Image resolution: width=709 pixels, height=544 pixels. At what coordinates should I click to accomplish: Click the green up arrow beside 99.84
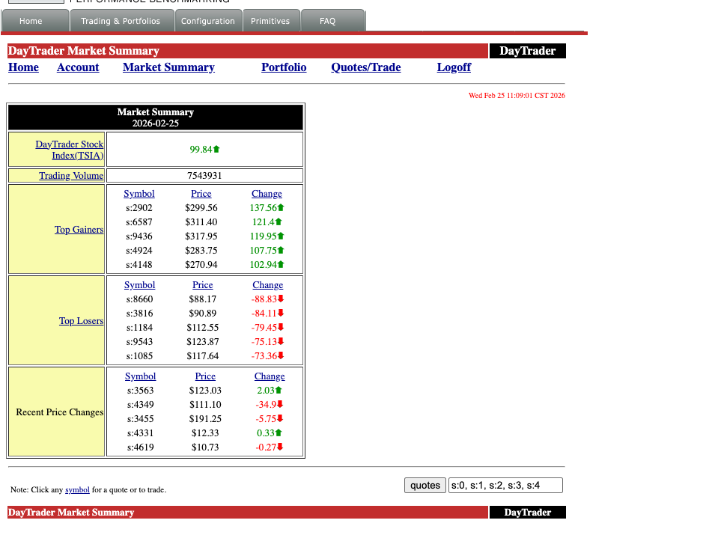(x=216, y=149)
